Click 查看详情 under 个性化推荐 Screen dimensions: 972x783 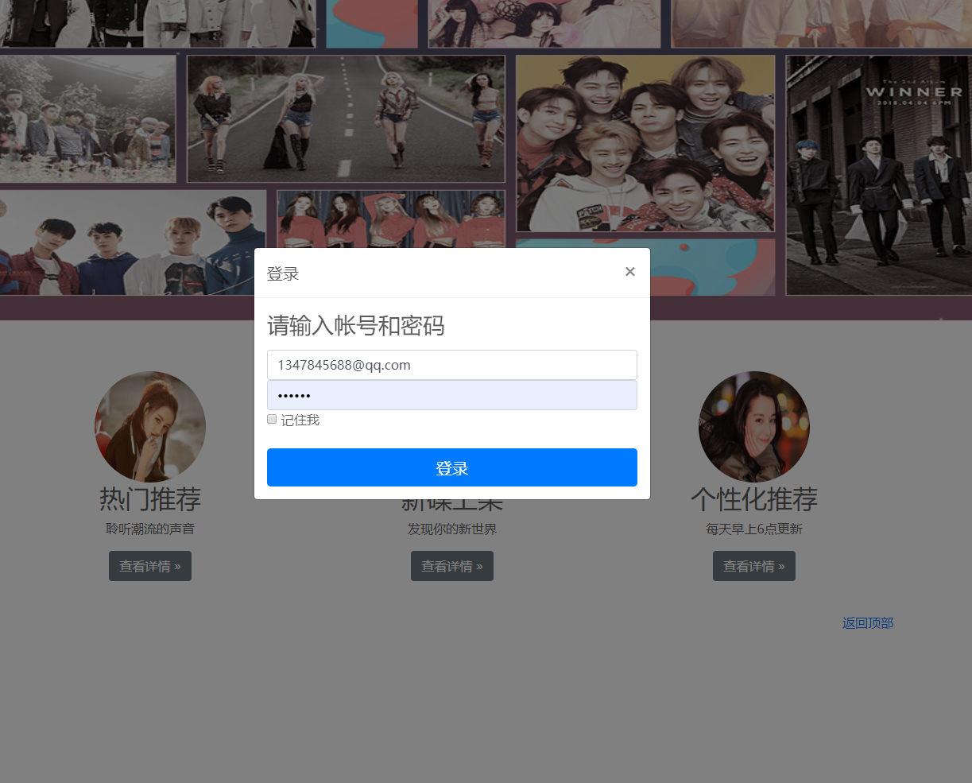point(753,565)
